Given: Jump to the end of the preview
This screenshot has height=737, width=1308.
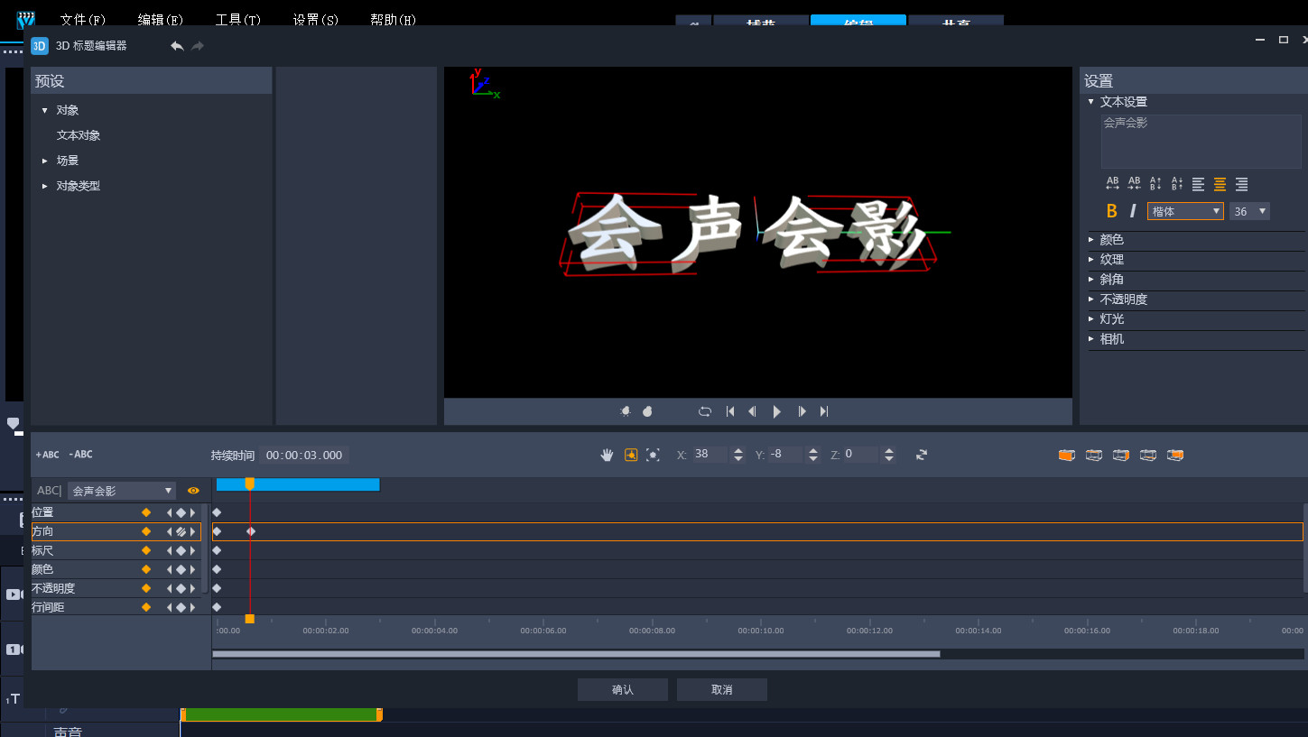Looking at the screenshot, I should coord(824,411).
